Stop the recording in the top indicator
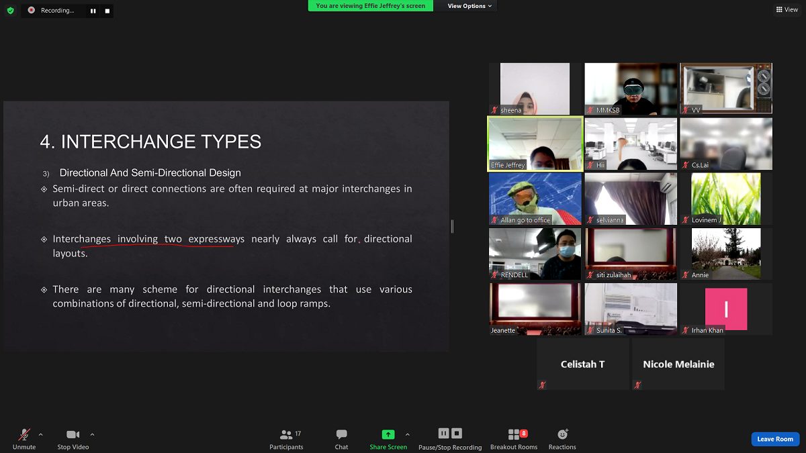 tap(107, 11)
